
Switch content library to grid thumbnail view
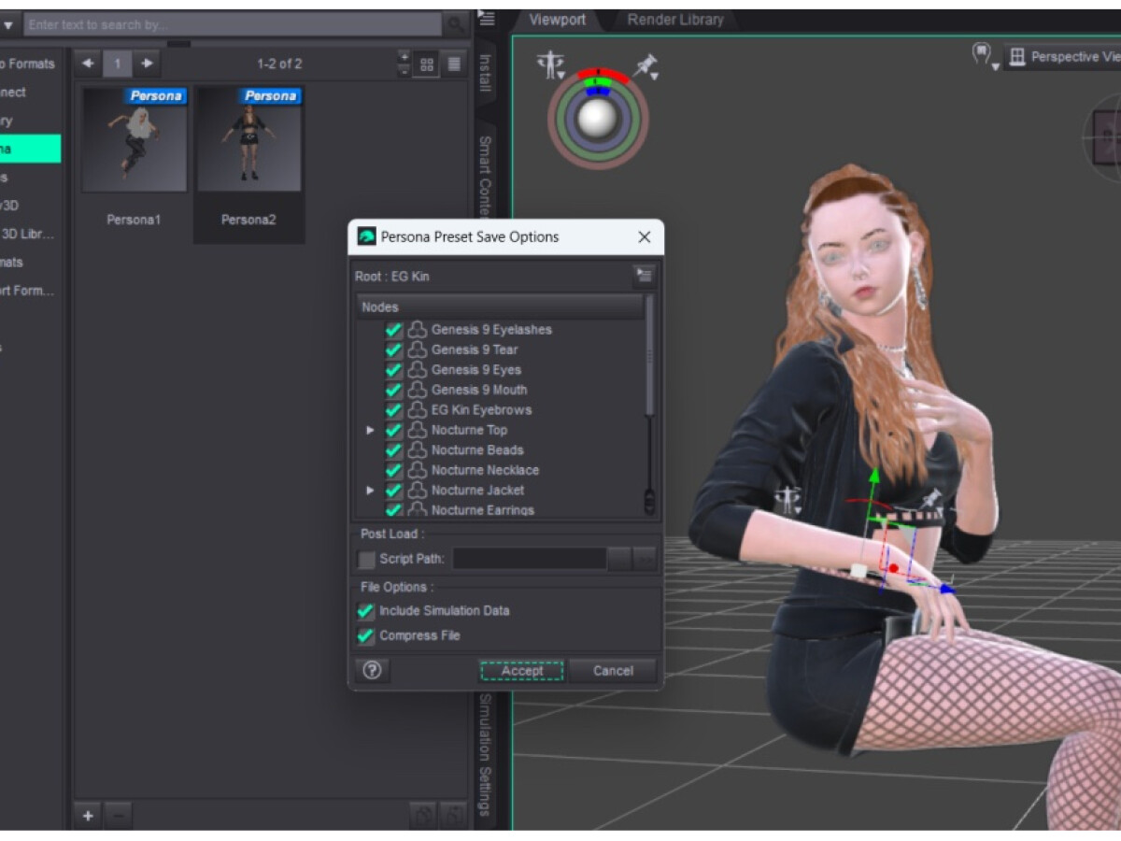click(428, 64)
